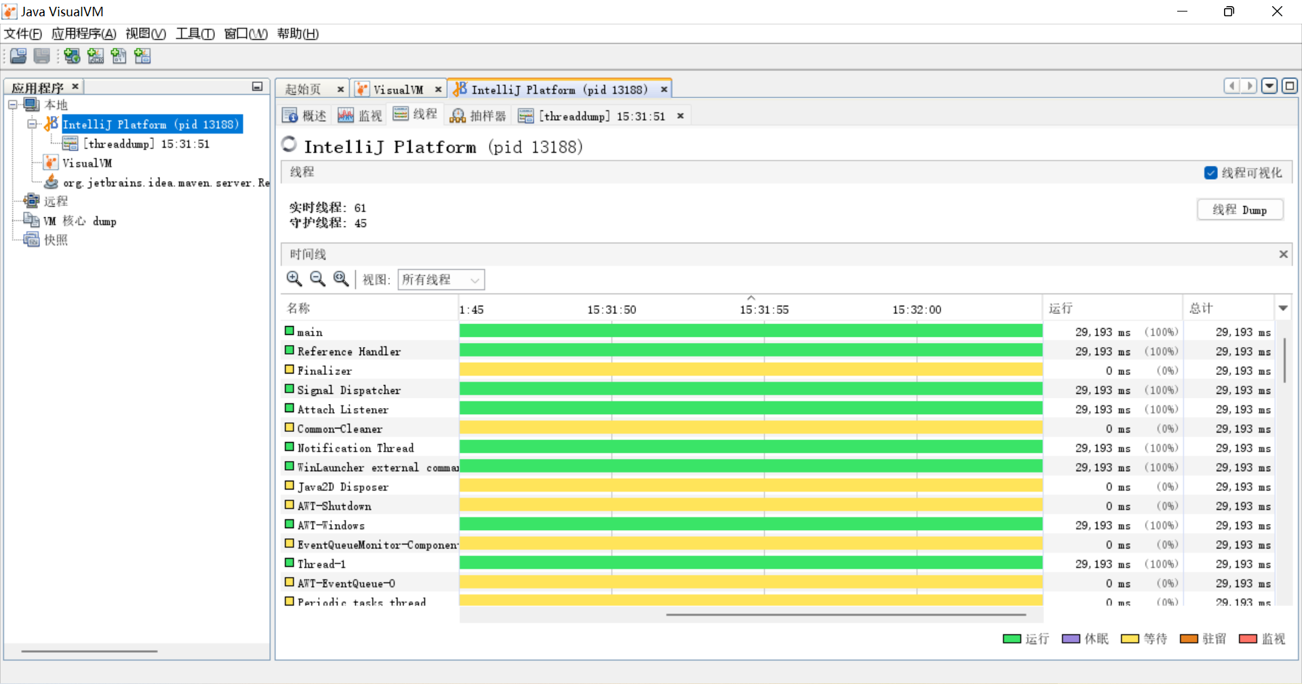Open the 窗口 menu
Viewport: 1302px width, 684px height.
coord(245,34)
